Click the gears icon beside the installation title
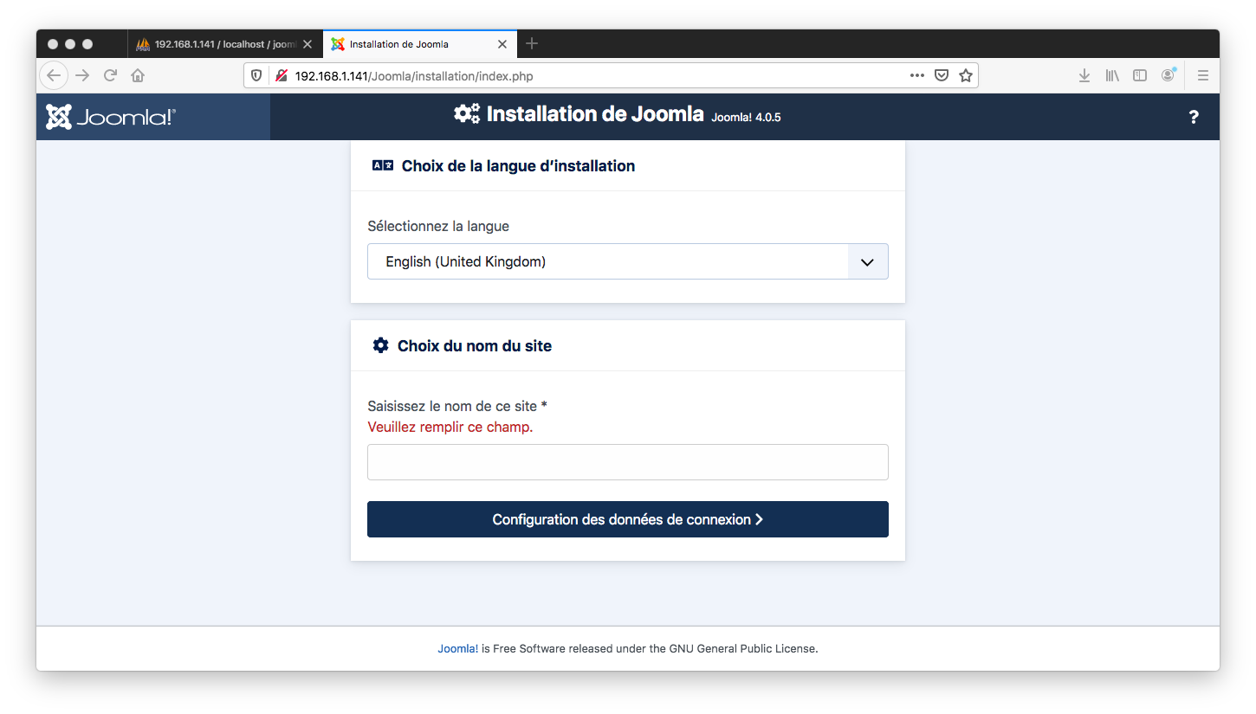The height and width of the screenshot is (714, 1256). click(466, 113)
